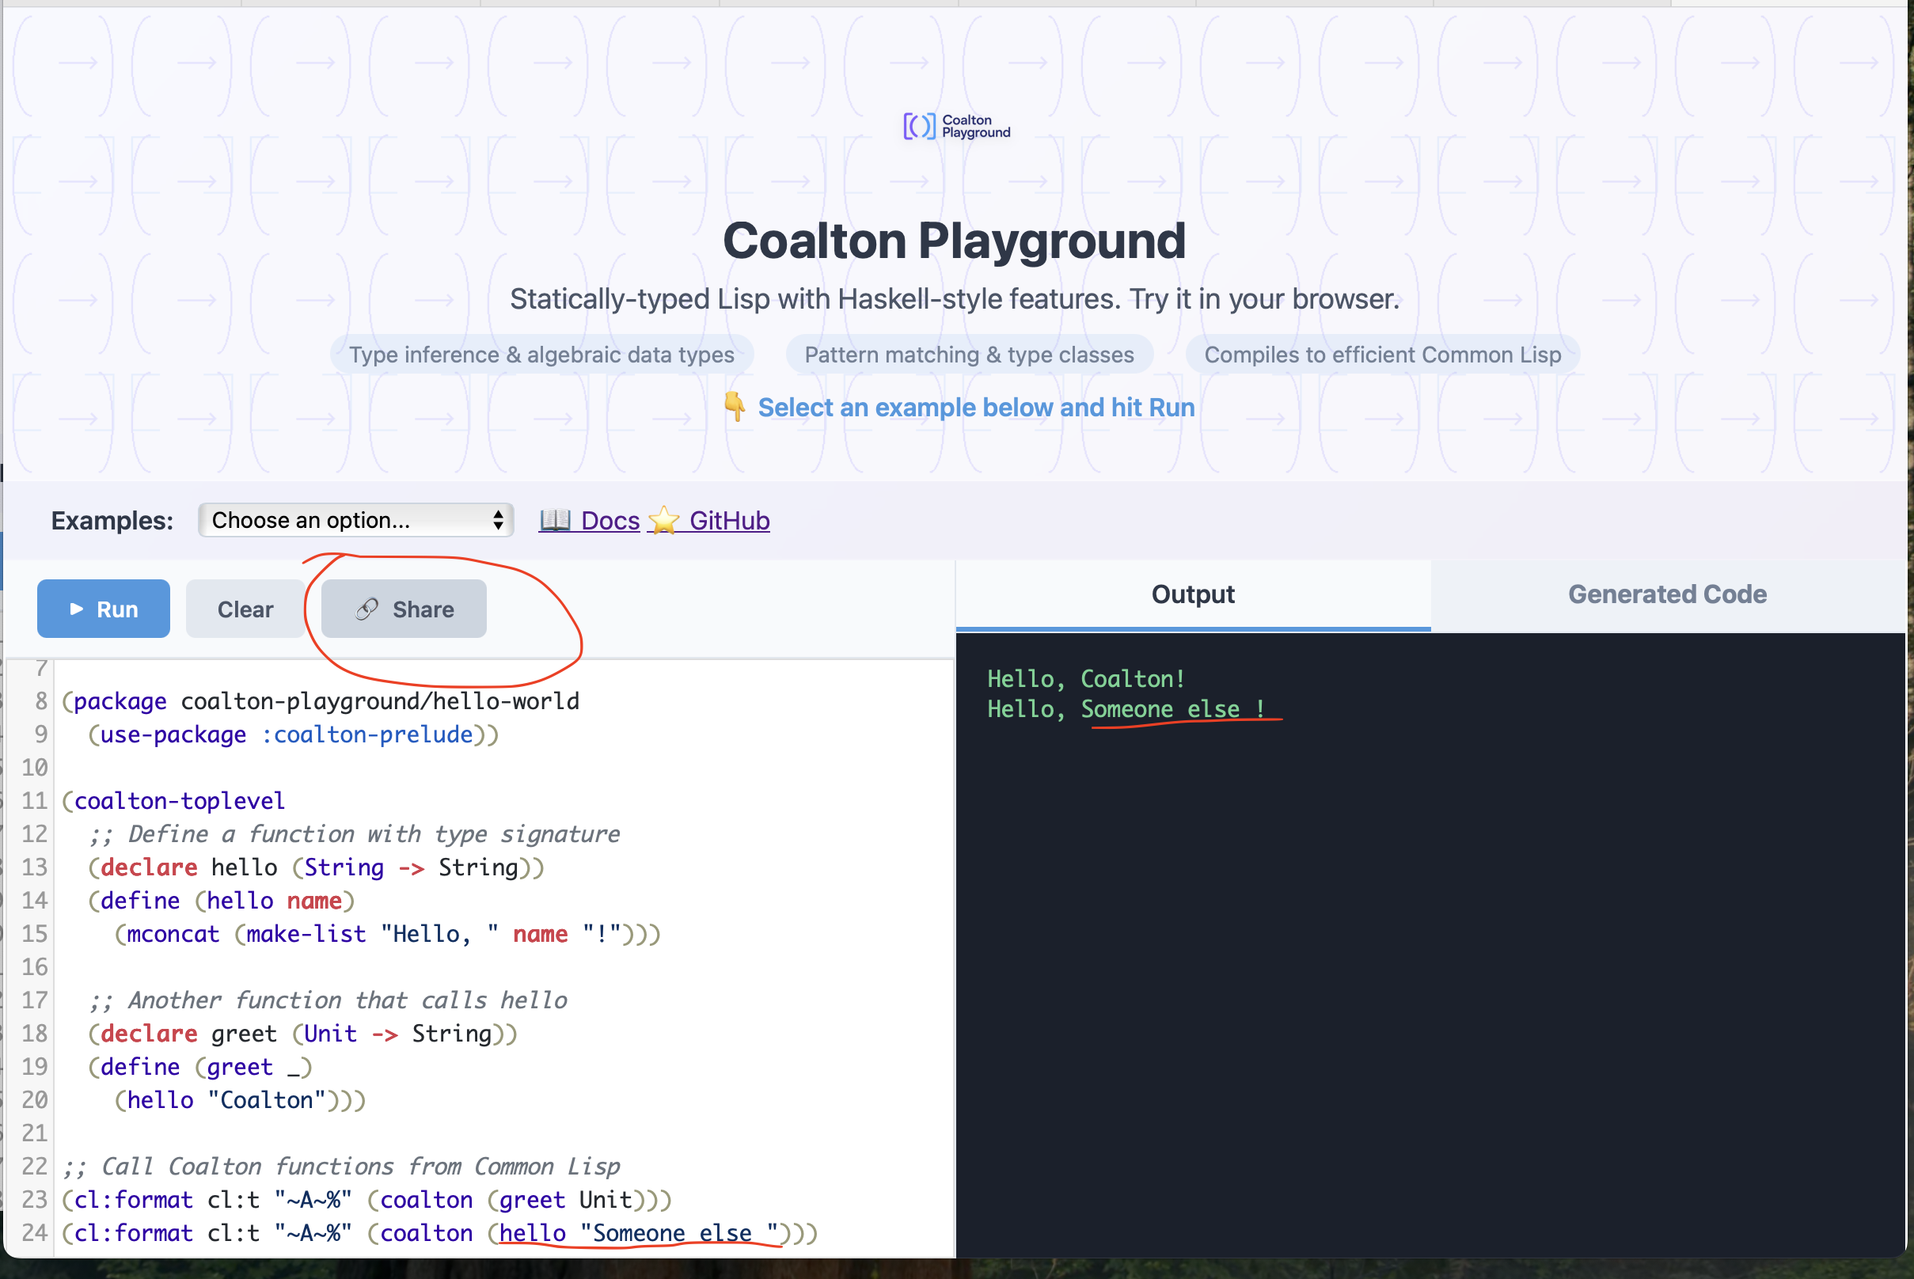Click the Coalton Playground logo icon
The image size is (1914, 1279).
919,127
